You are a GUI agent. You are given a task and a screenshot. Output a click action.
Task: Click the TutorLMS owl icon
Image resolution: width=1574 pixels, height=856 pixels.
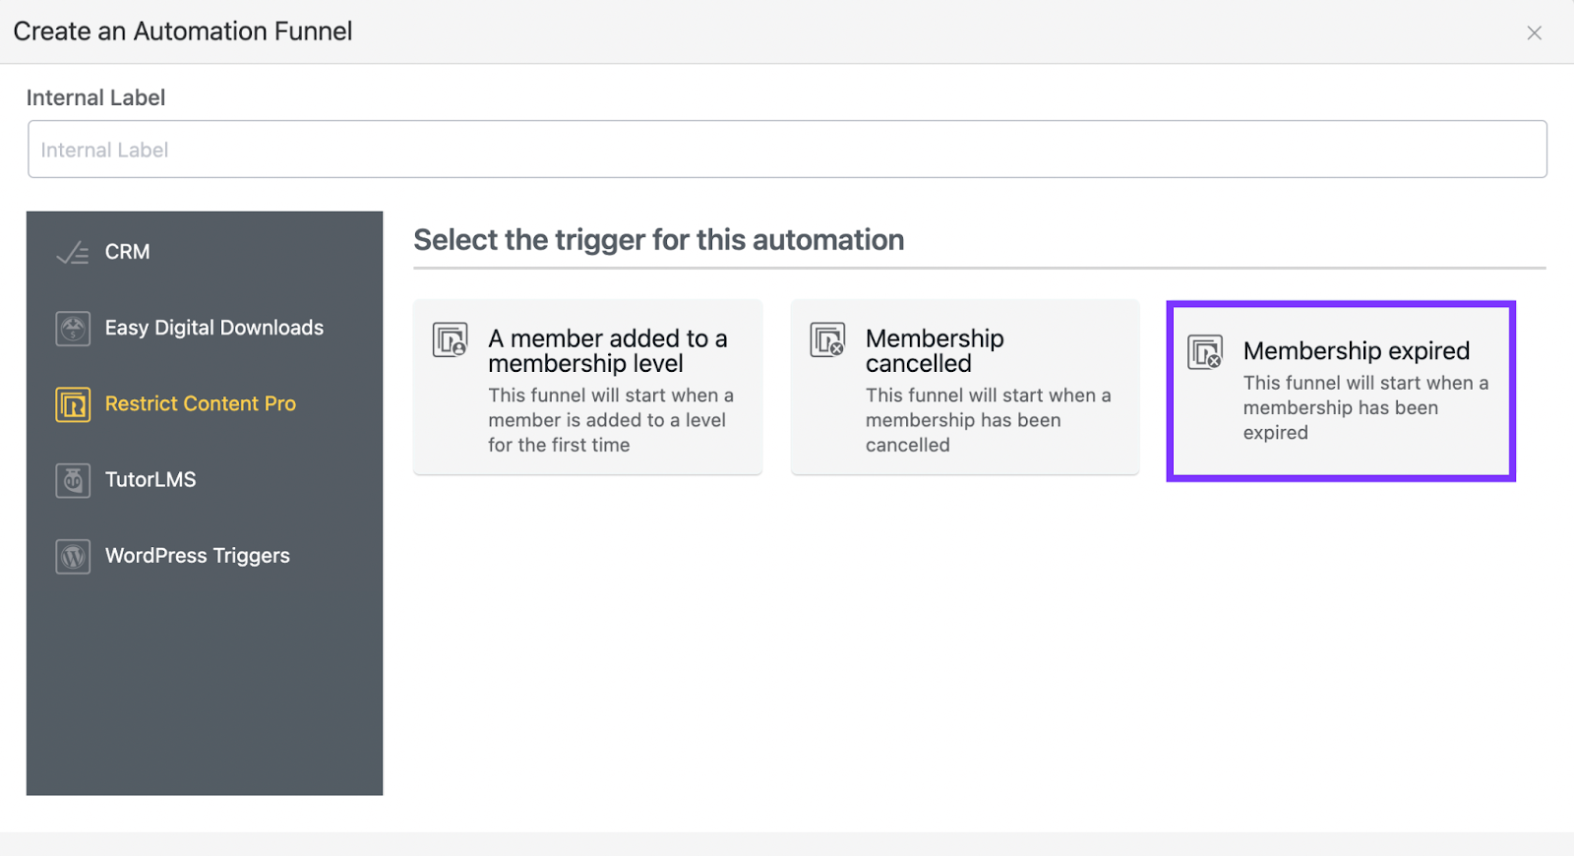(x=73, y=480)
